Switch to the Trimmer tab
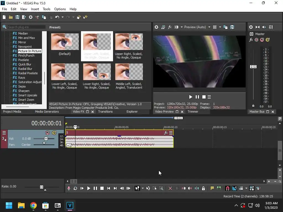Viewport: 283px width, 212px height. click(193, 112)
